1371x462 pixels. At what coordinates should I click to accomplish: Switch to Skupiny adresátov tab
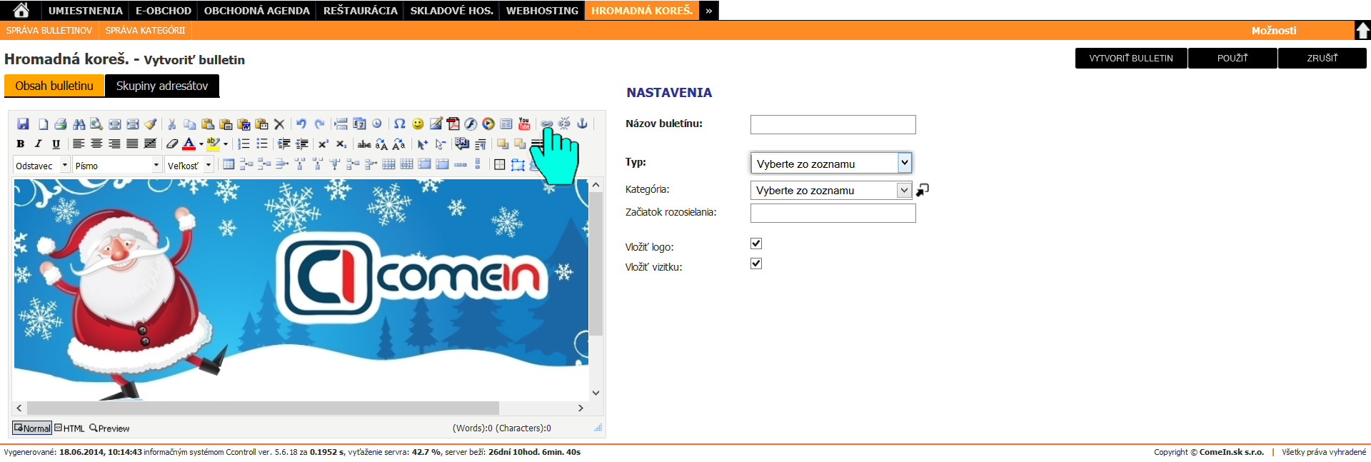(x=162, y=86)
